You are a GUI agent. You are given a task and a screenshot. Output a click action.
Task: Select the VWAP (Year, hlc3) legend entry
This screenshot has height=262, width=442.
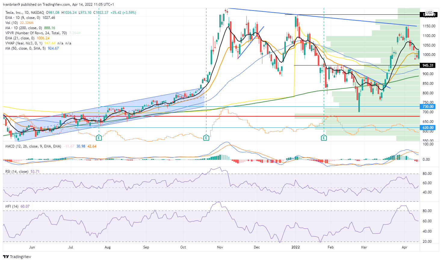24,43
